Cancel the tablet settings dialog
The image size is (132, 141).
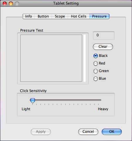coord(88,132)
